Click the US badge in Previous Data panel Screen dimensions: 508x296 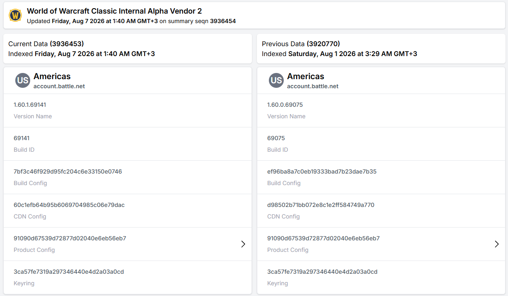coord(276,80)
